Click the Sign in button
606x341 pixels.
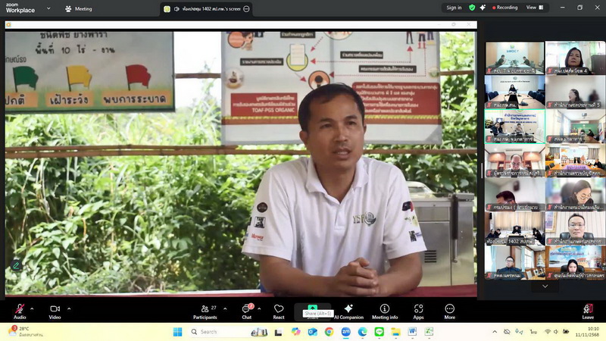(x=454, y=8)
